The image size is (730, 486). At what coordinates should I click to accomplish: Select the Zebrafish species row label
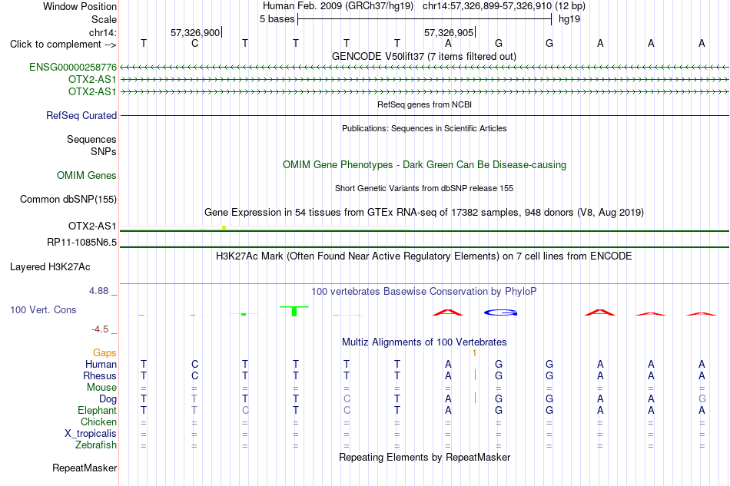[x=96, y=445]
